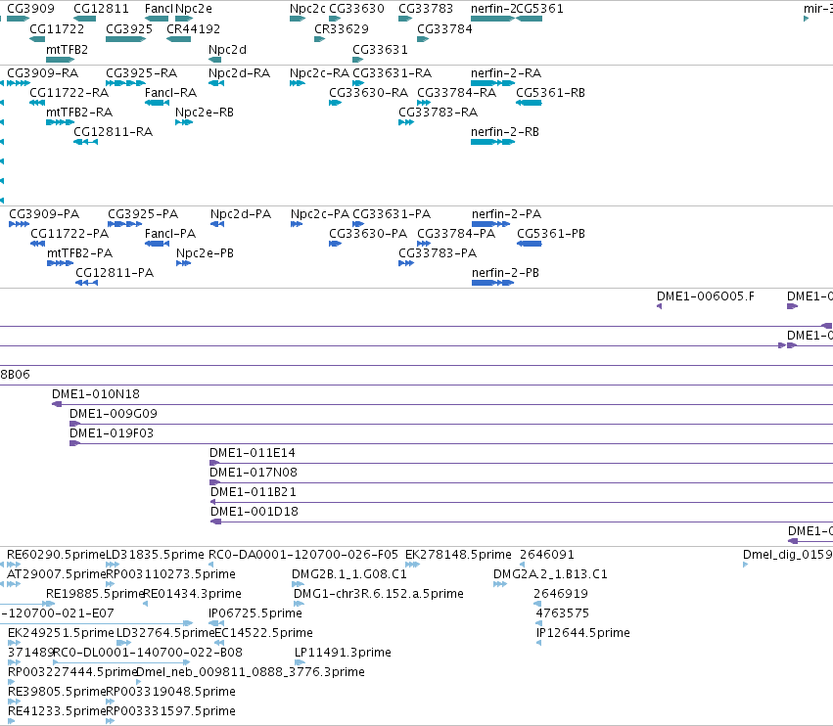Select the CG3909-PA protein label
This screenshot has width=833, height=726.
(x=44, y=214)
